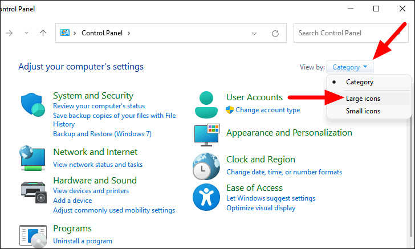Open Hardware and Sound category
Viewport: 415px width, 249px height.
pos(95,181)
